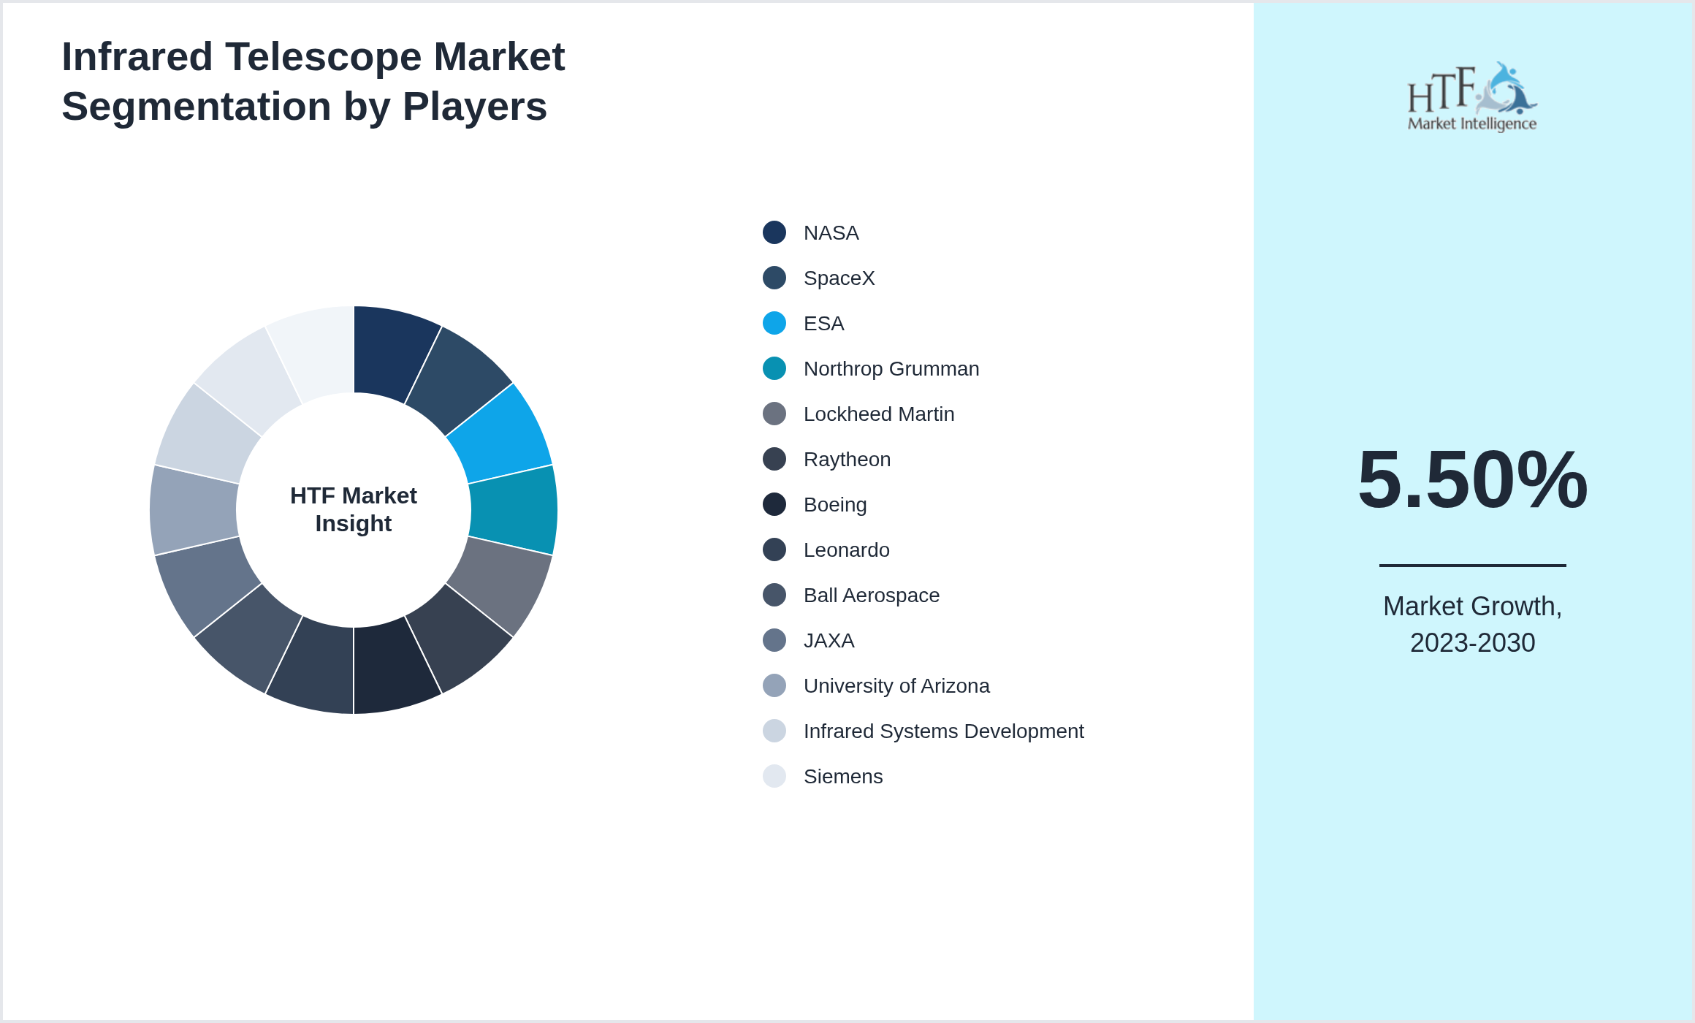Click the Lockheed Martin gray legend dot
Screen dimensions: 1695x1023
pos(774,414)
